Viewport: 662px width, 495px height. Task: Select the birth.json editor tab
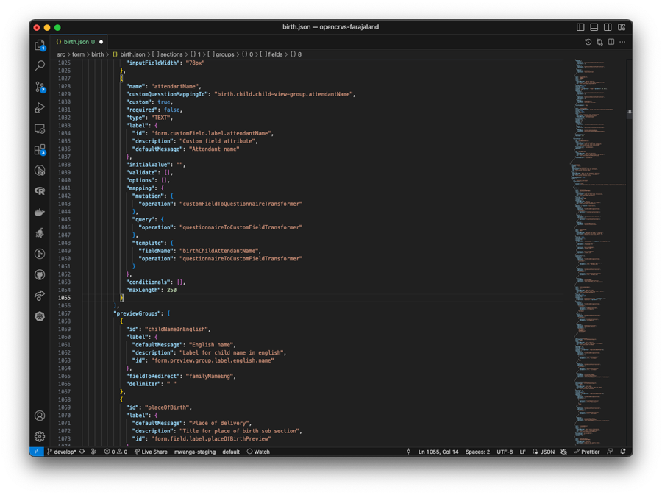pos(76,42)
